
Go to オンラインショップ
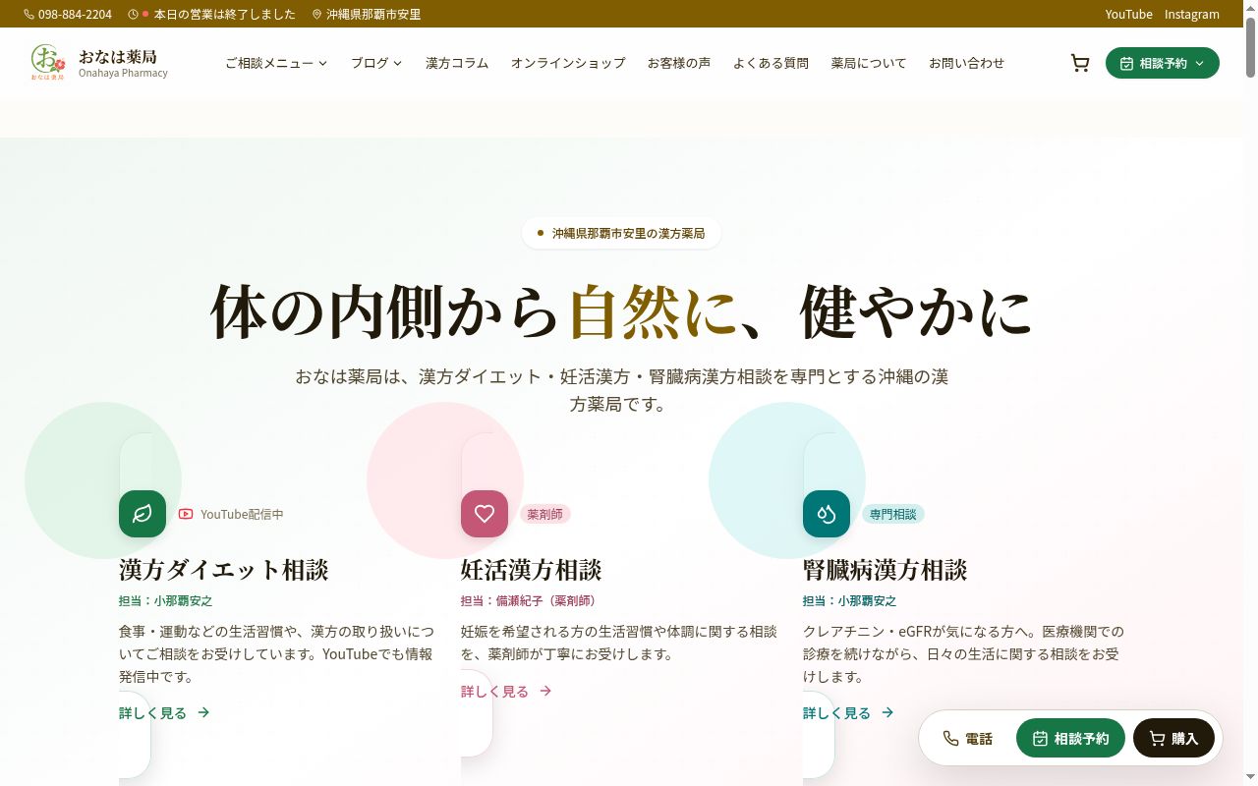568,63
